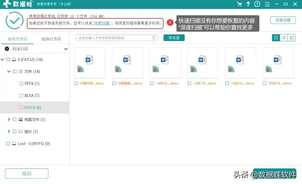The height and width of the screenshot is (184, 302).
Task: Open the 筛选器 filter button
Action: tap(174, 38)
